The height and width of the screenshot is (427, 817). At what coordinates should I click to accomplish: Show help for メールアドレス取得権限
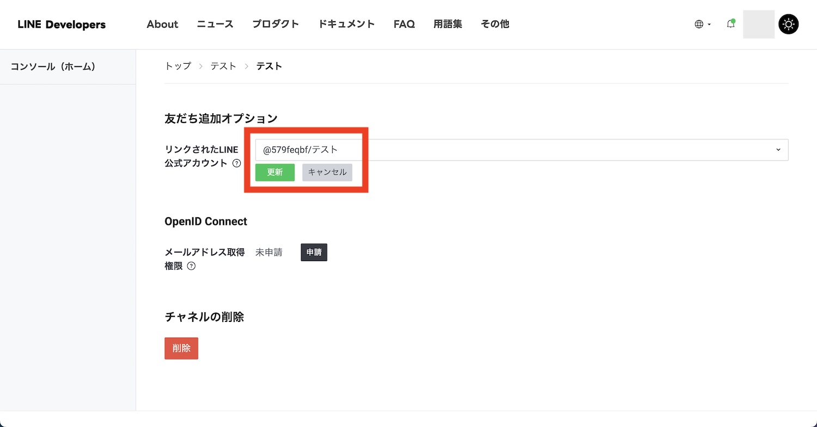[191, 266]
